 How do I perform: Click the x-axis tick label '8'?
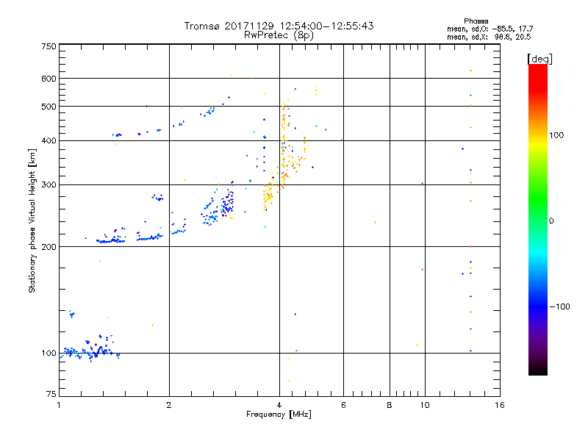click(x=390, y=405)
